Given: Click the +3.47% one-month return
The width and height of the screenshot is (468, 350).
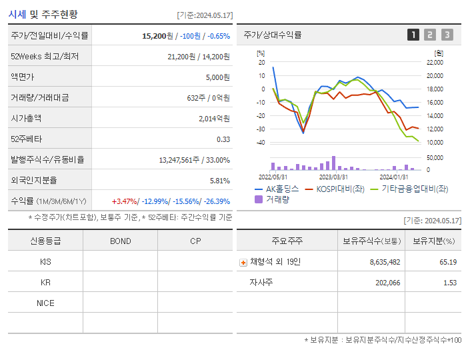Looking at the screenshot, I should click(x=124, y=201).
